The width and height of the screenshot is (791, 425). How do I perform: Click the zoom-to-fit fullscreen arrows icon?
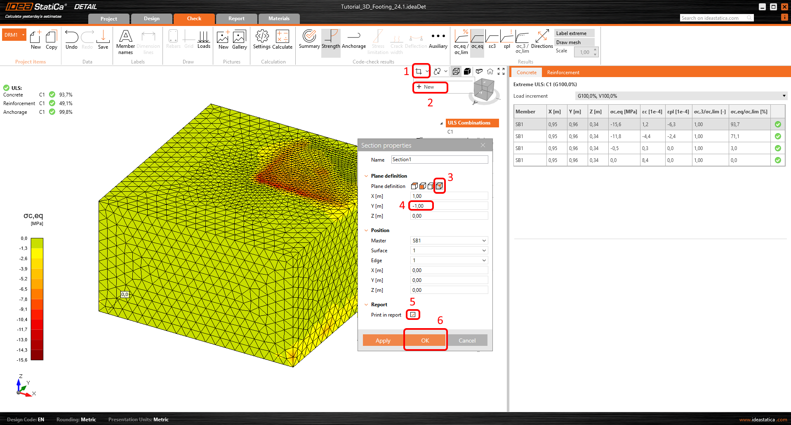click(501, 71)
